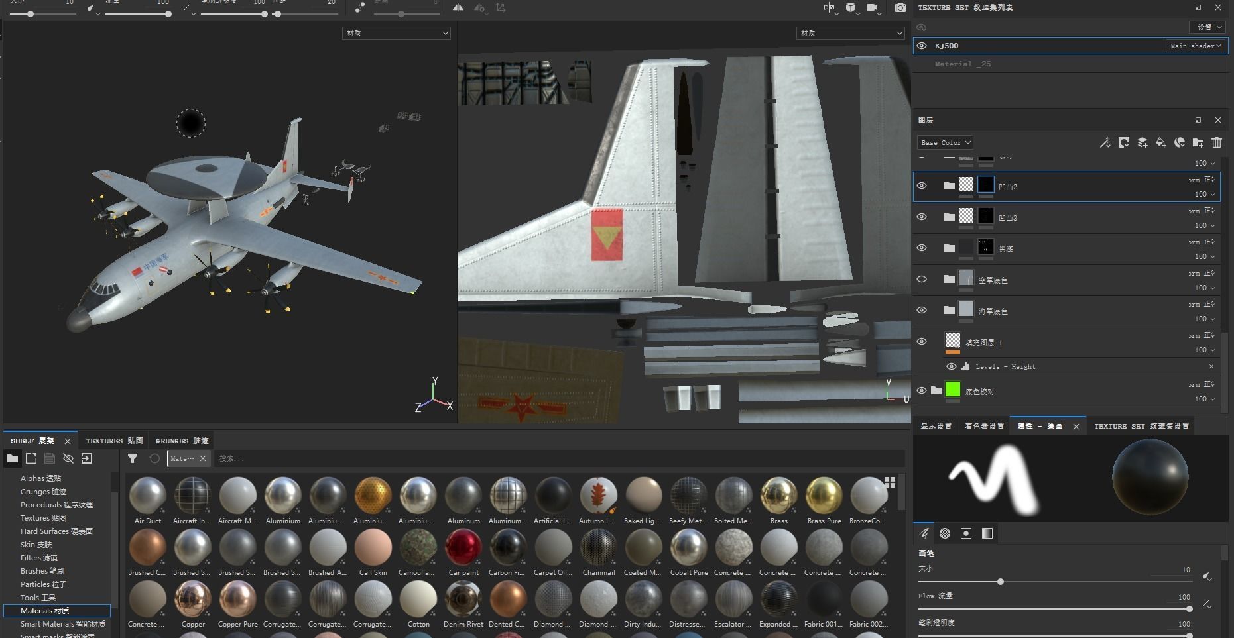Select material properties gradient icon

987,533
